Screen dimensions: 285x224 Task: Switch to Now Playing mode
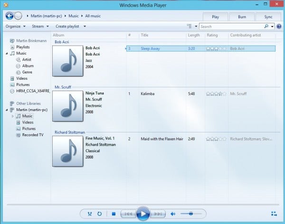tap(274, 214)
